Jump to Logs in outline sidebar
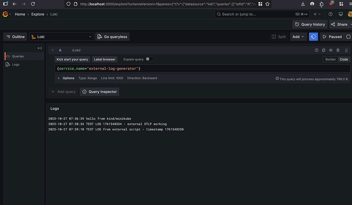Screen dimensions: 352x205 [x=16, y=65]
